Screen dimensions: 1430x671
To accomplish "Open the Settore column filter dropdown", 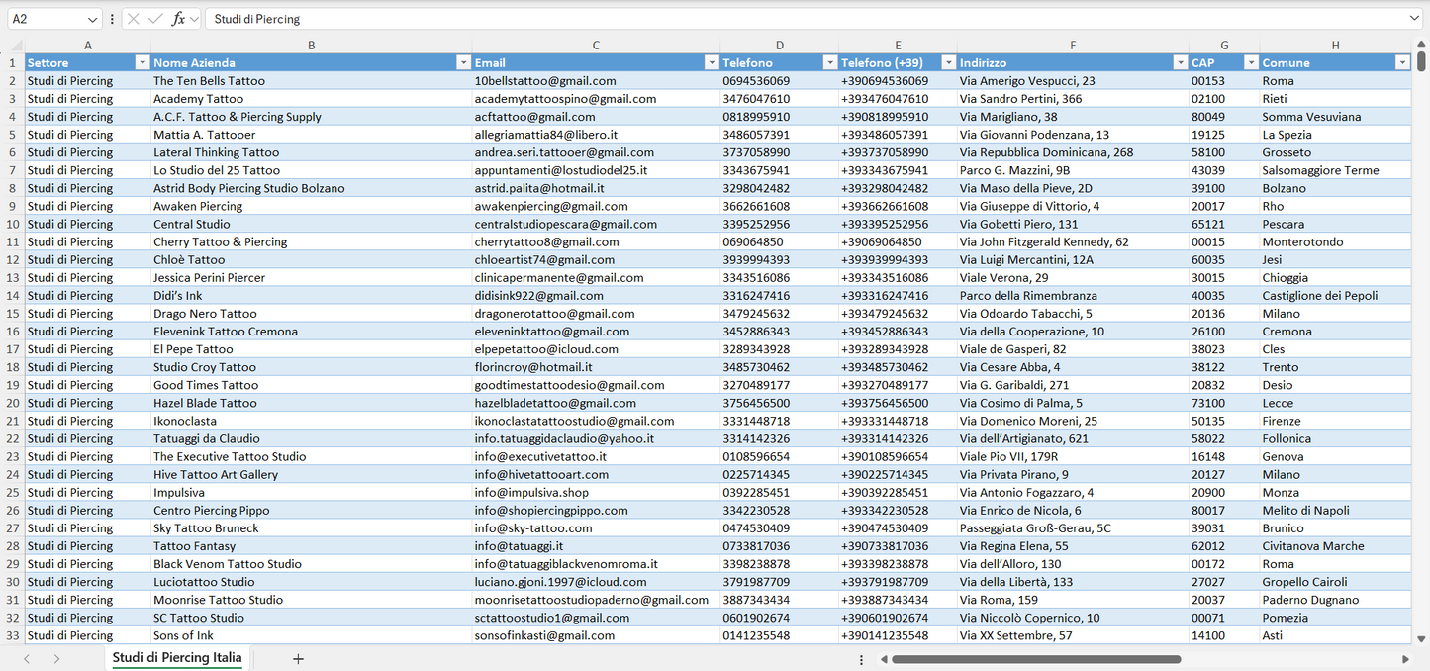I will click(142, 62).
